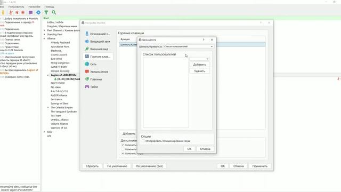This screenshot has height=192, width=341.
Task: Tick Игнорировать позиционирование звука checkbox
Action: click(143, 141)
